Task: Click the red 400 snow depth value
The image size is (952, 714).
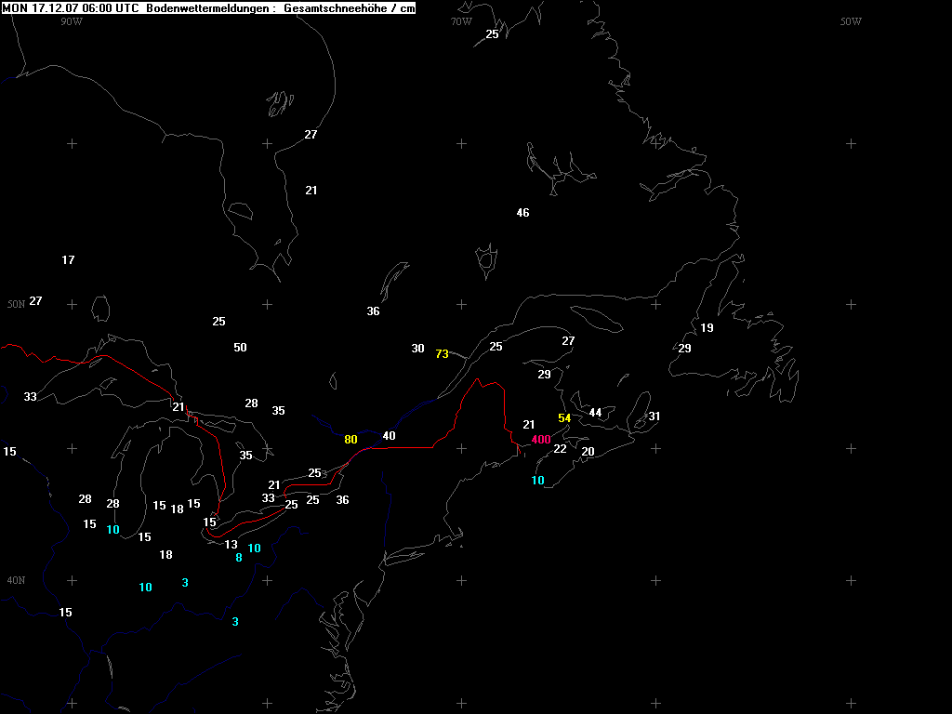Action: click(x=540, y=440)
